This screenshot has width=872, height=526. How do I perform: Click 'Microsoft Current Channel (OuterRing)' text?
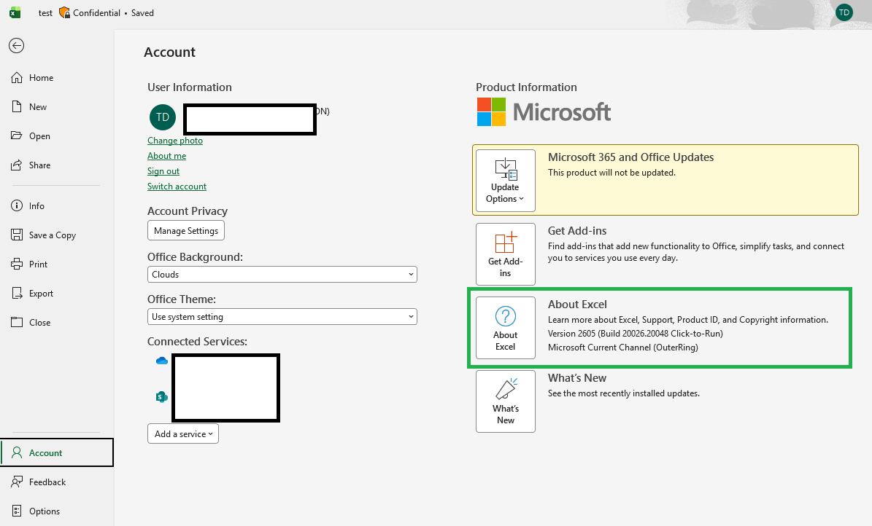coord(623,348)
